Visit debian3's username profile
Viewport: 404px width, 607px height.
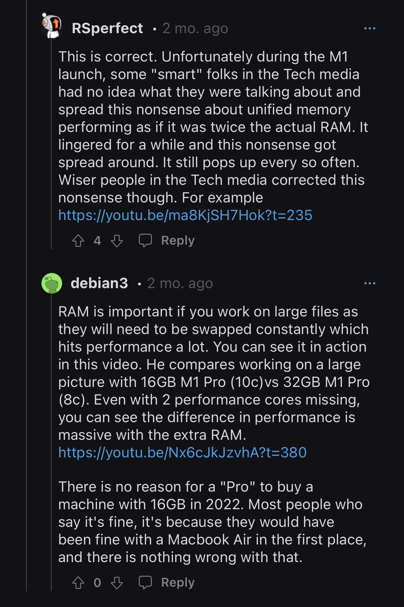pos(99,283)
